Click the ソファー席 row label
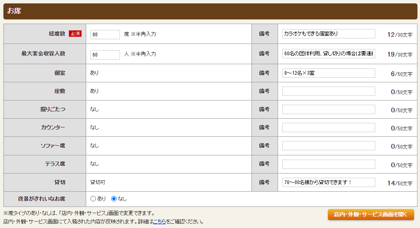The width and height of the screenshot is (420, 228). point(53,146)
